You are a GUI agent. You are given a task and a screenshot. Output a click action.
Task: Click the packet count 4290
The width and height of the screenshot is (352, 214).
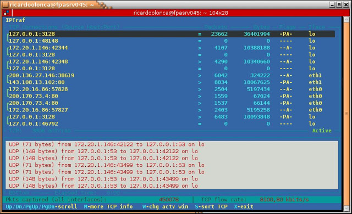click(x=221, y=61)
